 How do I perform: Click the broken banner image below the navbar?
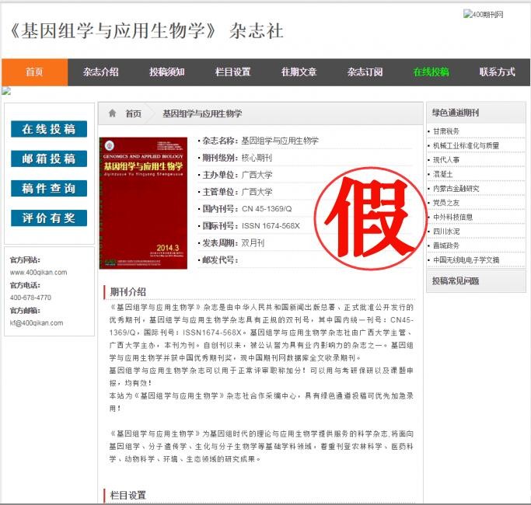click(x=6, y=91)
